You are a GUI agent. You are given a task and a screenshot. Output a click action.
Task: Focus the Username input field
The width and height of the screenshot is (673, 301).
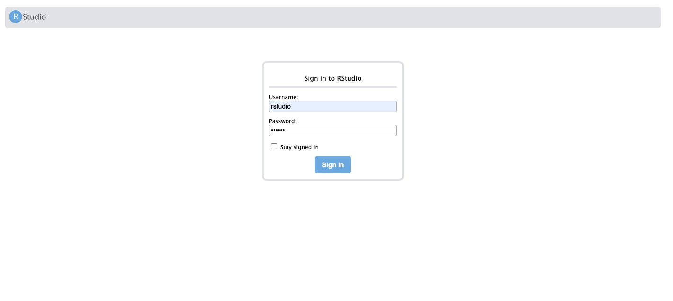[333, 106]
